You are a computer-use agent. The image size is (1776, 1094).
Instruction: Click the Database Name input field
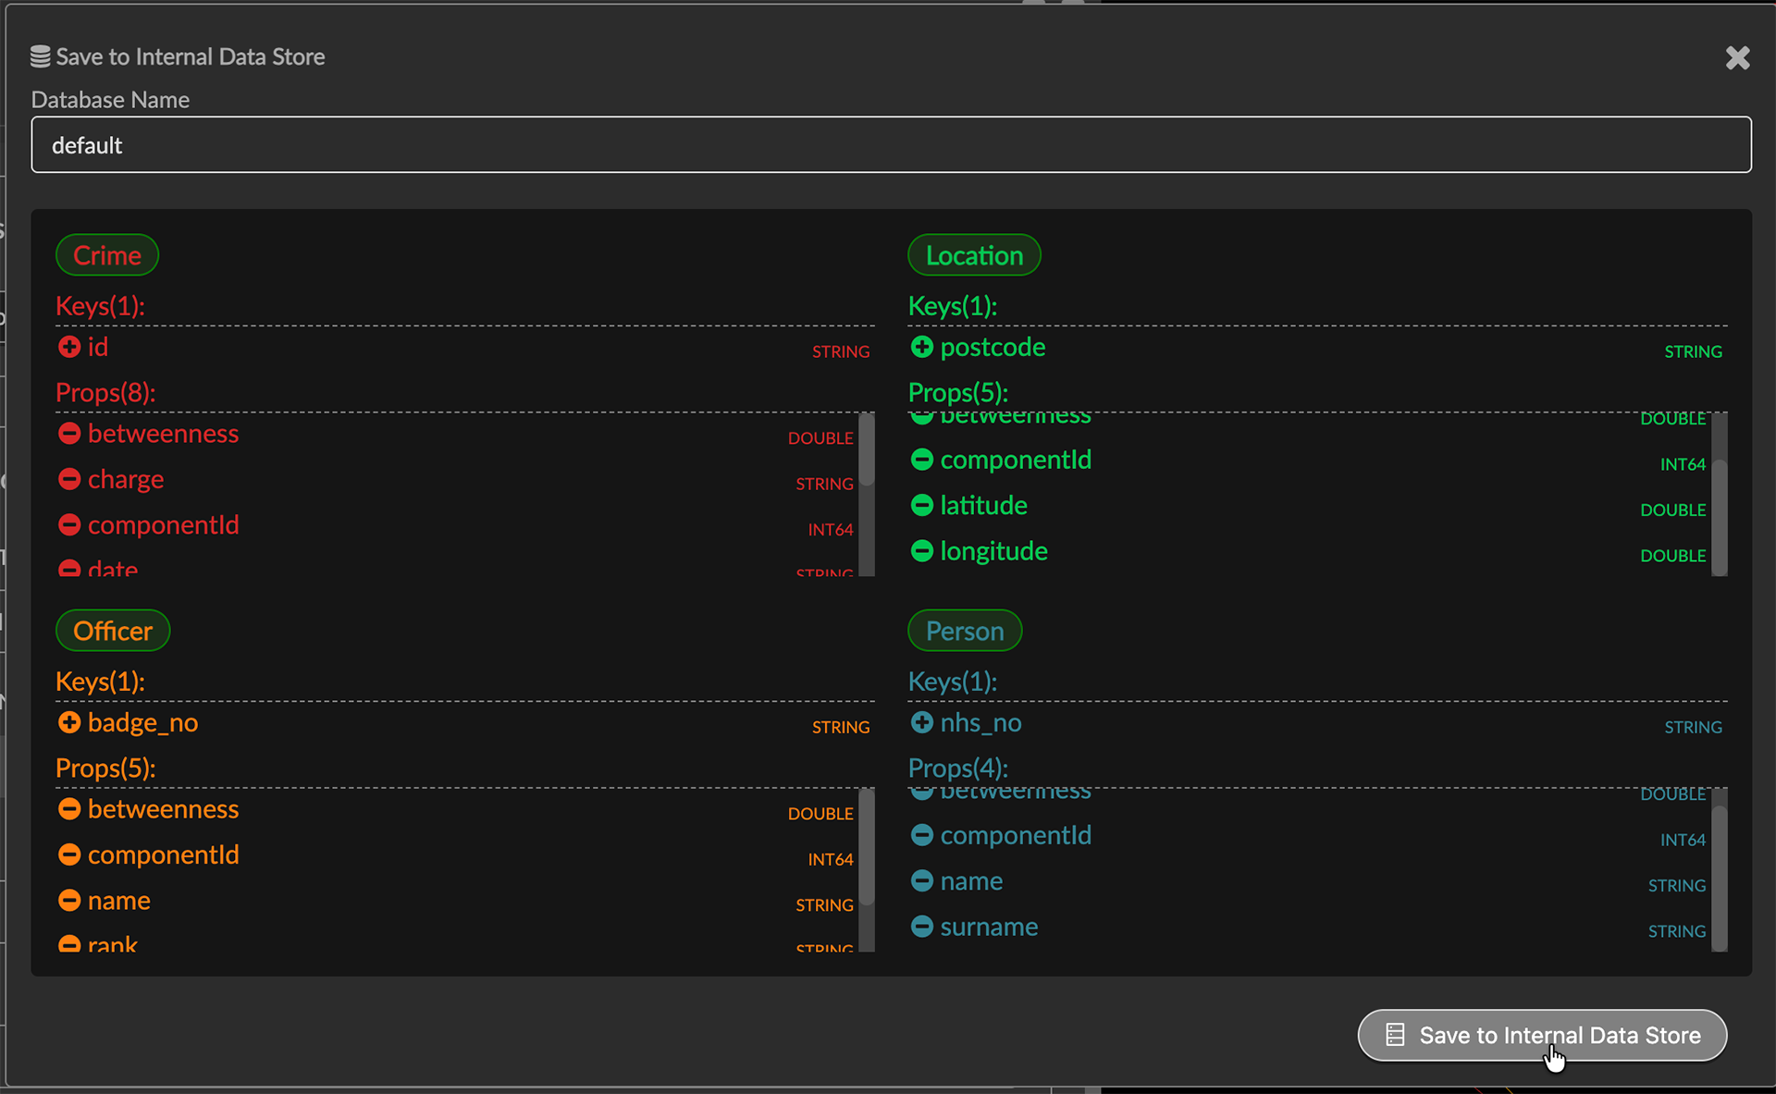coord(891,144)
